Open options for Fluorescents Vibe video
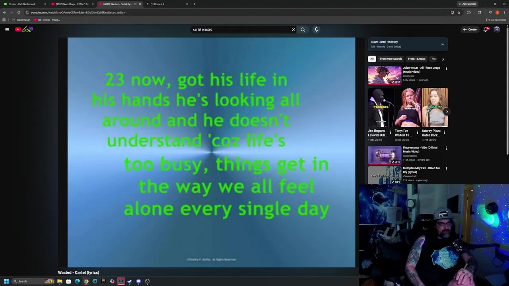The height and width of the screenshot is (286, 509). click(x=446, y=148)
